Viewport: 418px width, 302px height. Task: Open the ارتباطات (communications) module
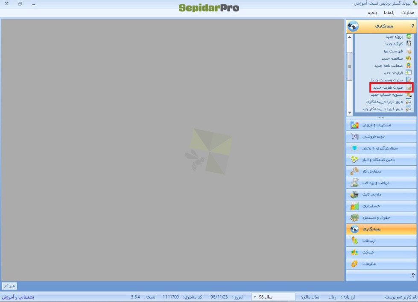[381, 241]
